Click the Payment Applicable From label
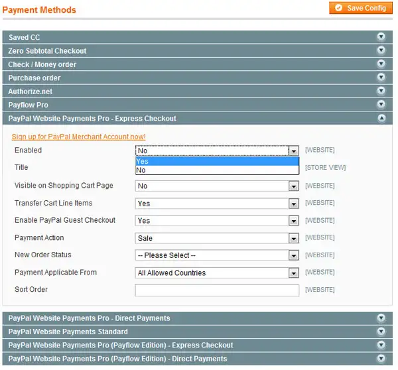This screenshot has width=398, height=370. 56,273
